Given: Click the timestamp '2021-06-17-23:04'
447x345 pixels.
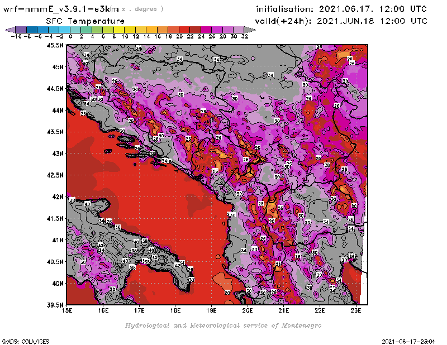Looking at the screenshot, I should (408, 342).
